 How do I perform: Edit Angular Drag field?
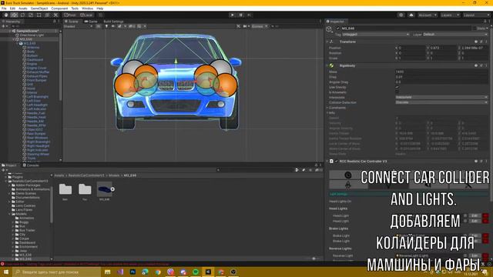point(441,82)
